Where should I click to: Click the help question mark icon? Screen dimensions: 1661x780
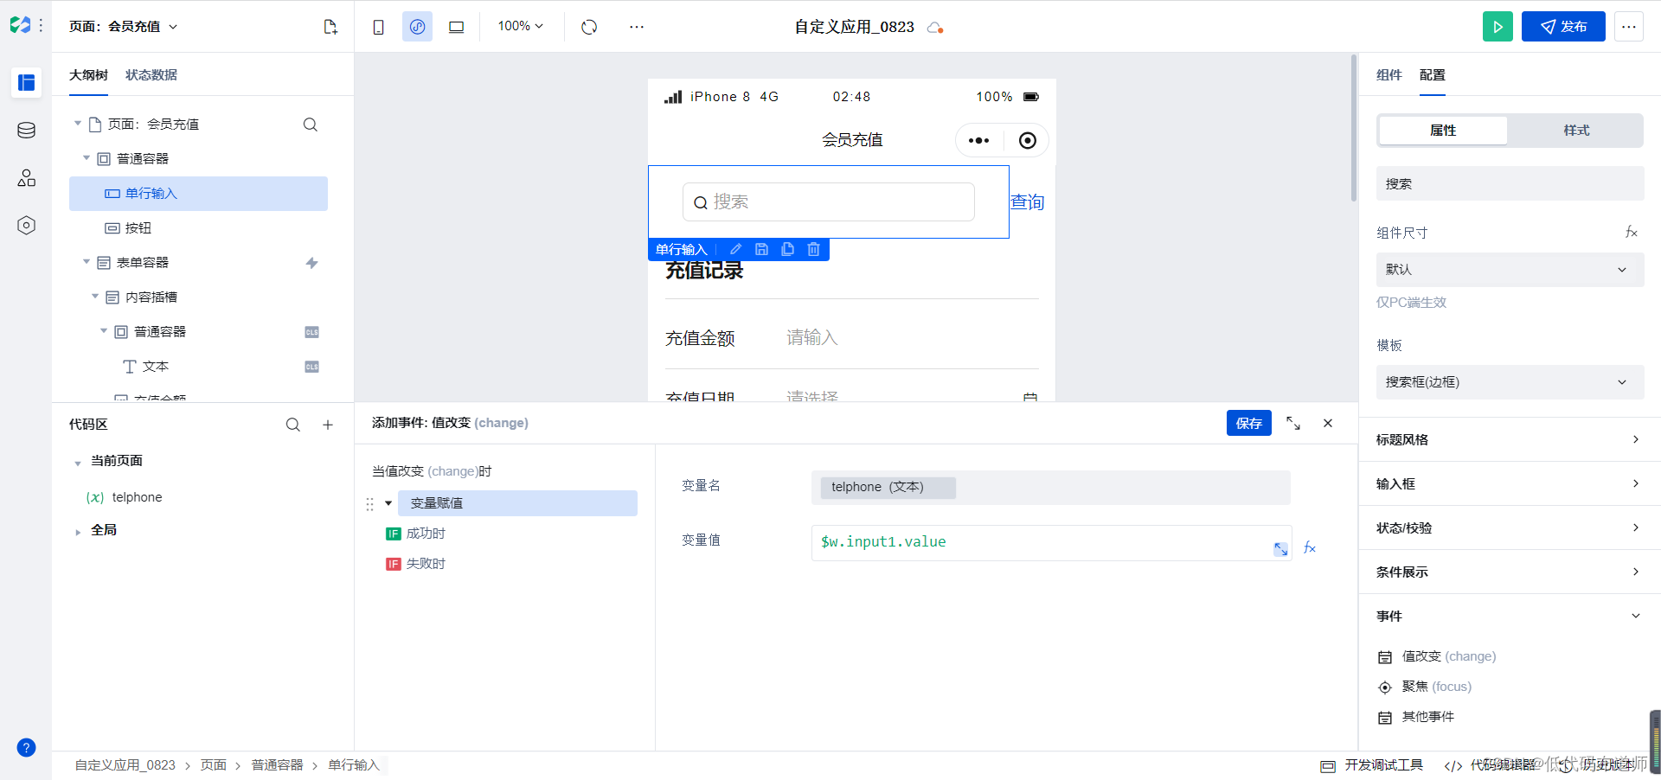26,747
